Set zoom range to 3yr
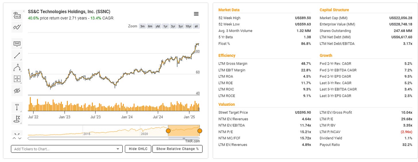This screenshot has height=162, width=418. (x=173, y=26)
